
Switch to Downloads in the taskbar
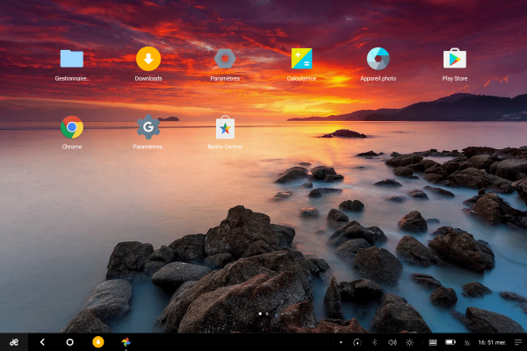point(98,342)
